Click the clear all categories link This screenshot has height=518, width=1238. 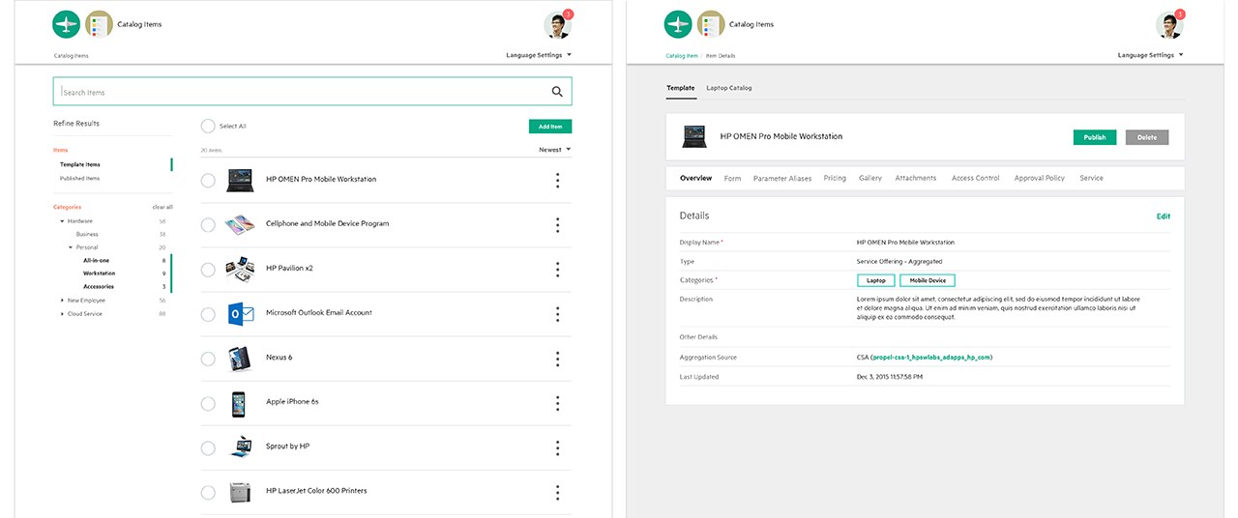coord(162,207)
